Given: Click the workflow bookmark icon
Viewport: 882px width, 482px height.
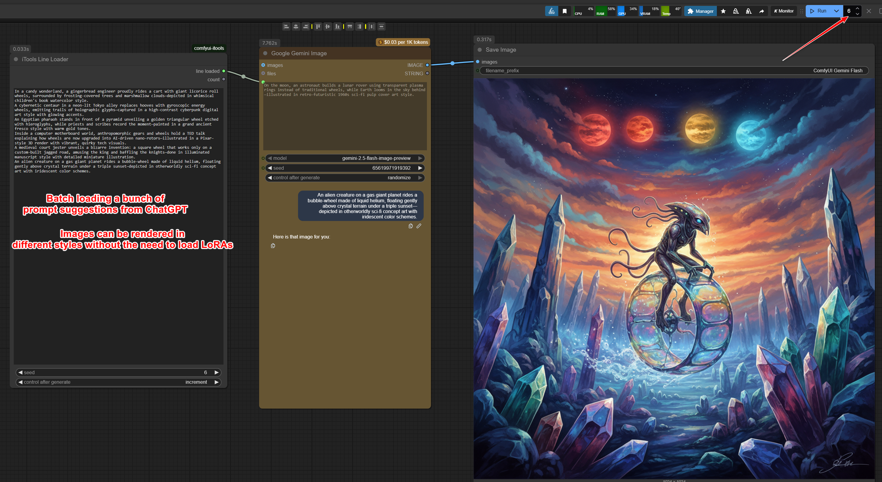Looking at the screenshot, I should click(565, 11).
